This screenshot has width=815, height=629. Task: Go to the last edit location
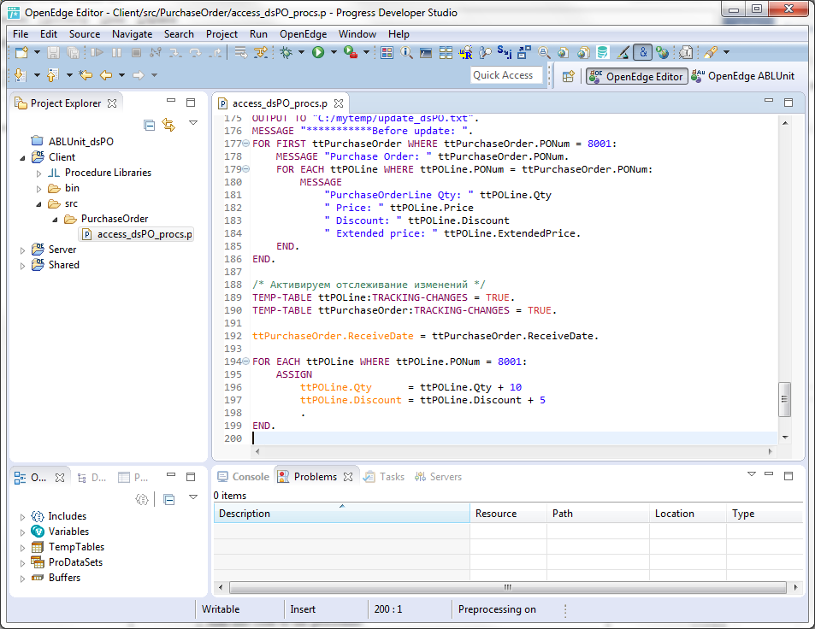[86, 75]
